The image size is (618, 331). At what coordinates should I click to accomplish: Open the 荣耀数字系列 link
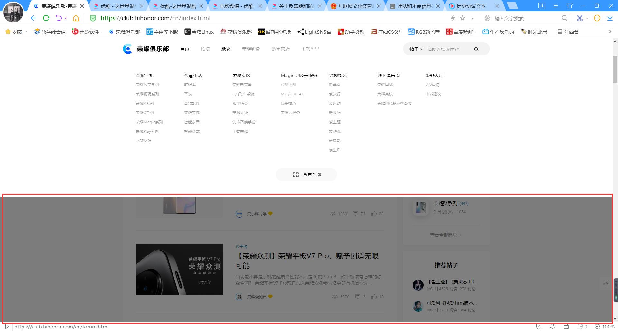[x=147, y=85]
